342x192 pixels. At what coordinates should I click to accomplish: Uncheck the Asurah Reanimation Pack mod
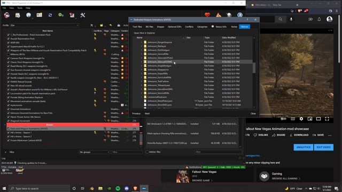tap(9, 39)
